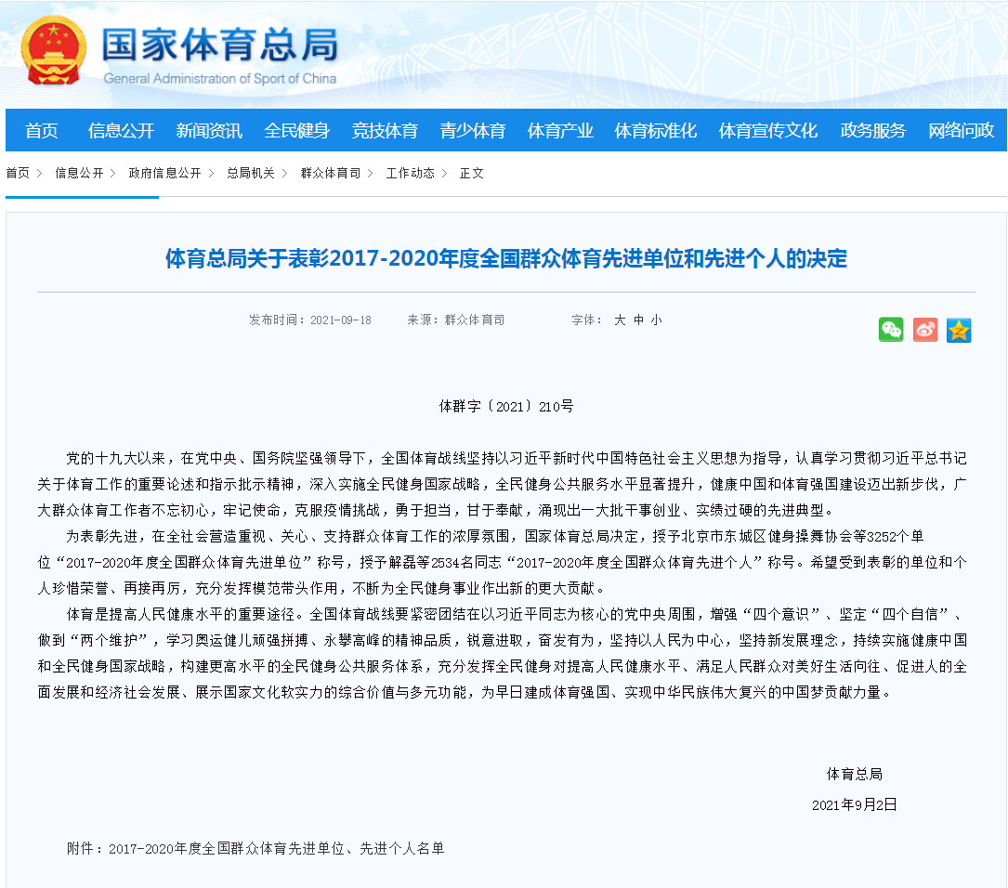The image size is (1008, 888).
Task: Share article via WeChat icon
Action: coord(891,330)
